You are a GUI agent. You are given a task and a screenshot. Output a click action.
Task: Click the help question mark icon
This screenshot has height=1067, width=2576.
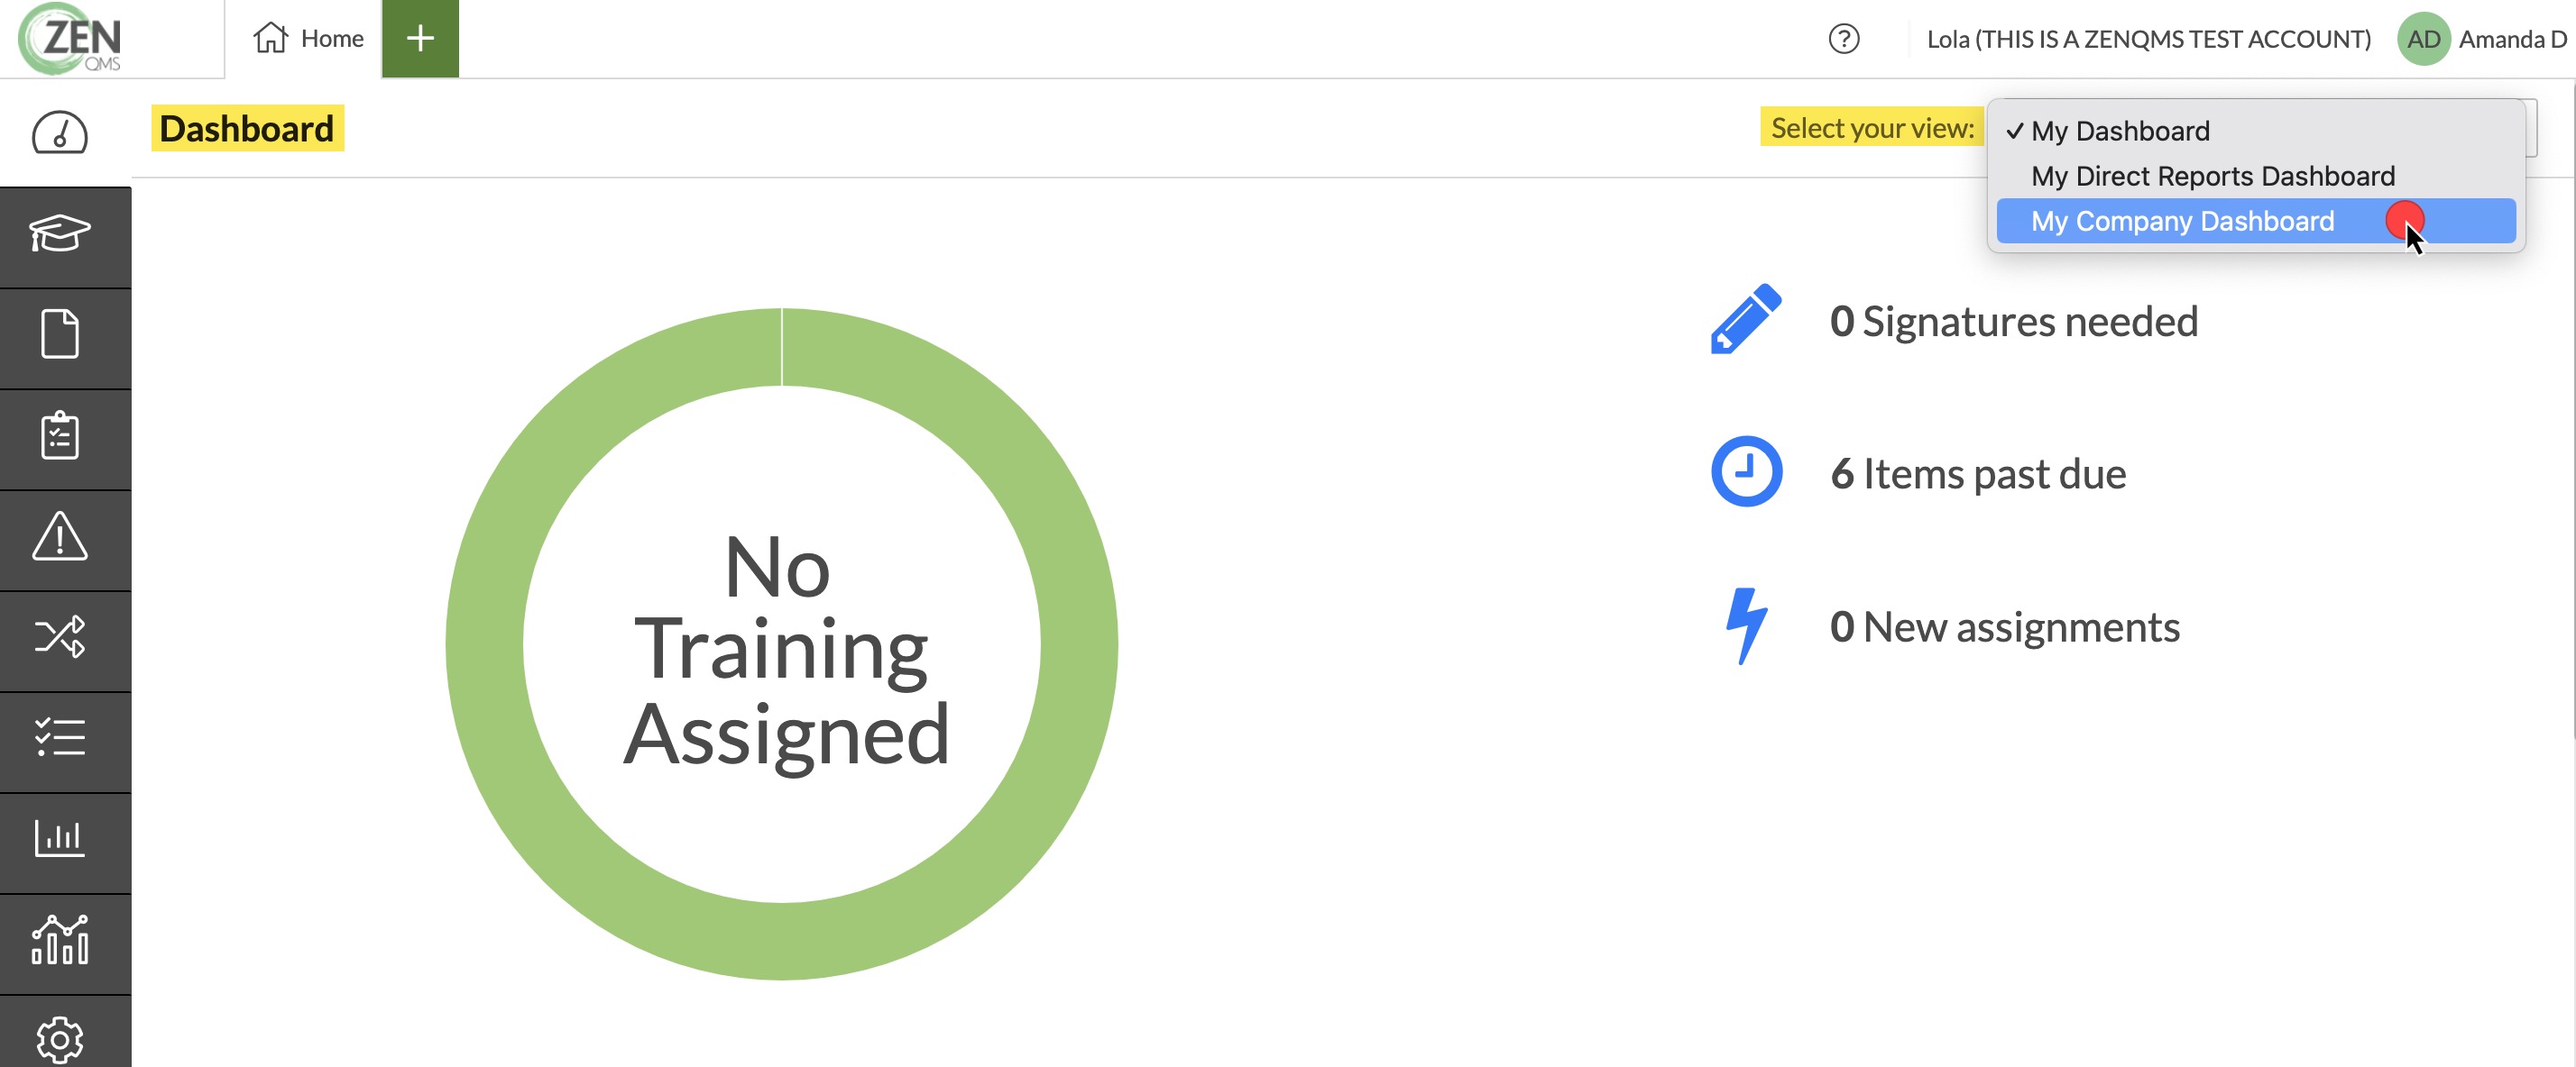point(1844,39)
